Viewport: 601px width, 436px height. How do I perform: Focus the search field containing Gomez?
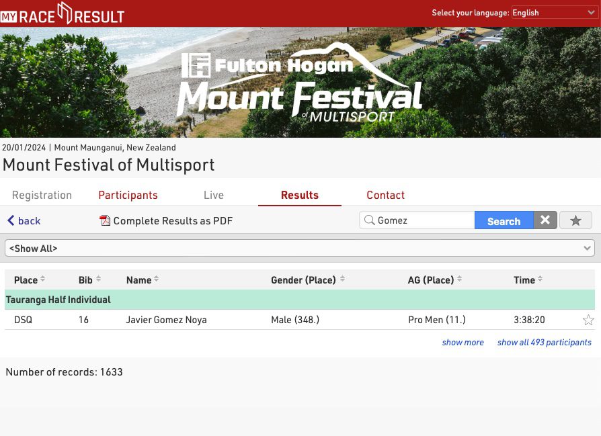click(417, 220)
